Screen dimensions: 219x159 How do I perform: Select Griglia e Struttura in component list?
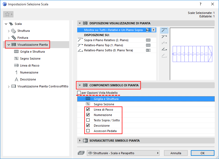tap(146, 99)
